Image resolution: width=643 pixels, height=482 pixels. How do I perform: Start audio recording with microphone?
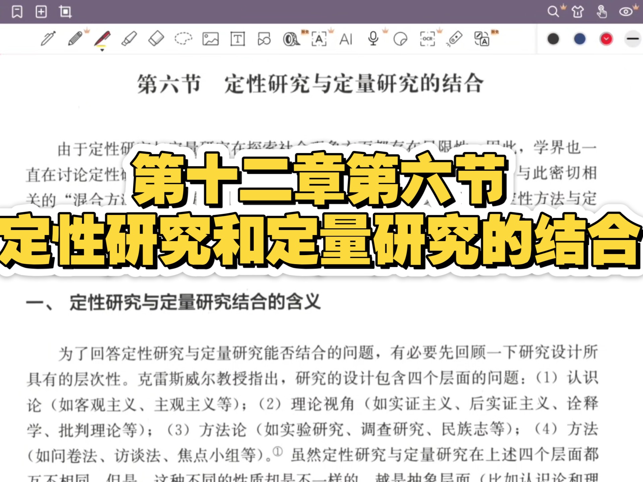coord(373,39)
